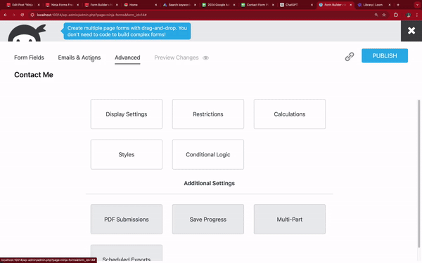The width and height of the screenshot is (422, 263).
Task: Close the ChatGPT browser tab
Action: click(312, 5)
